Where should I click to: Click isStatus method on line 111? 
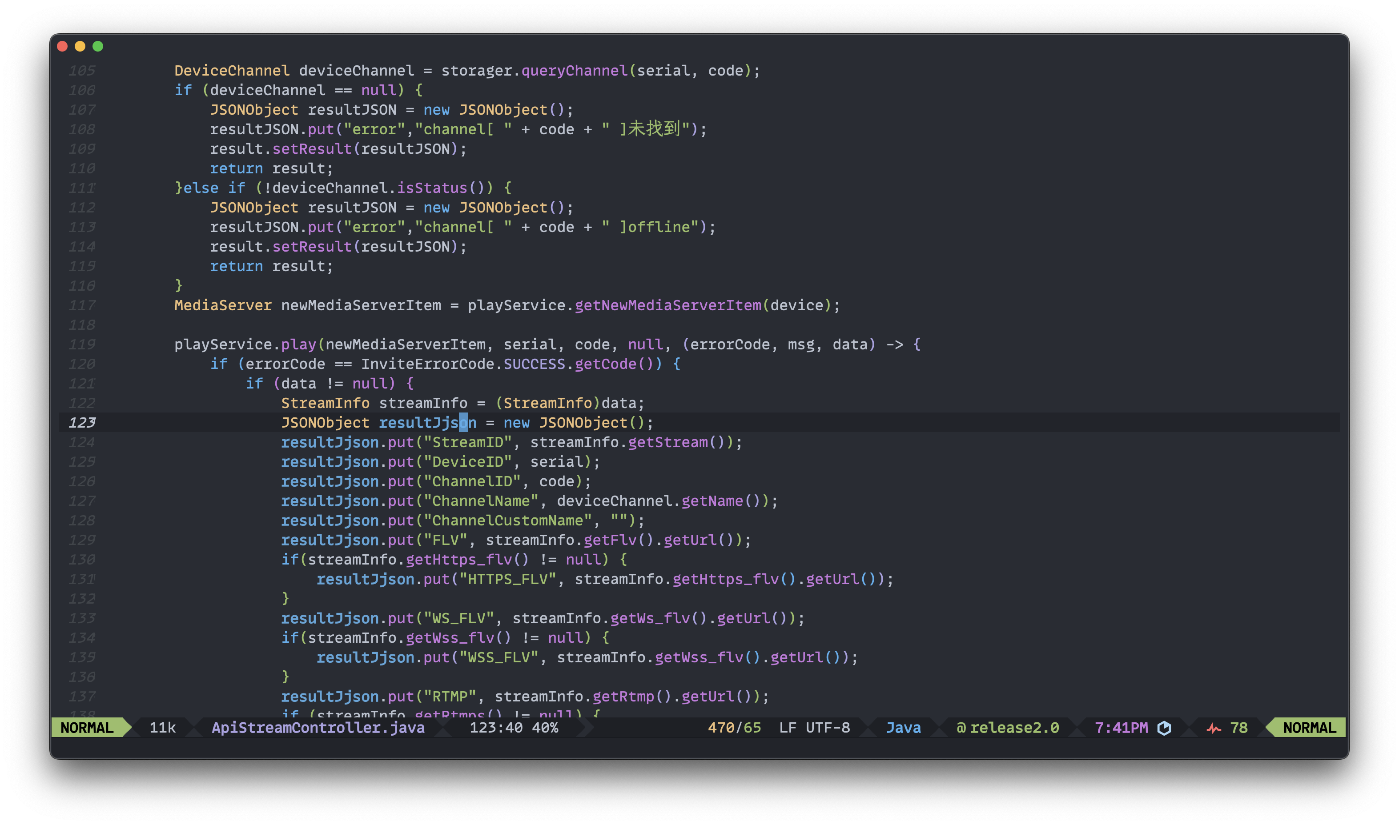pyautogui.click(x=432, y=188)
